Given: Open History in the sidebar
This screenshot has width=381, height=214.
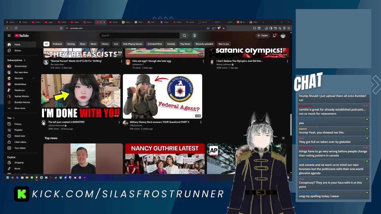Looking at the screenshot, I should pyautogui.click(x=21, y=124).
